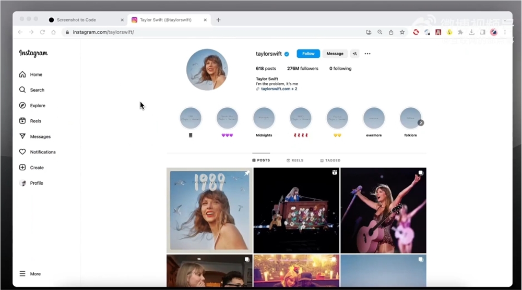Image resolution: width=522 pixels, height=290 pixels.
Task: Open Profile from the sidebar
Action: point(31,183)
